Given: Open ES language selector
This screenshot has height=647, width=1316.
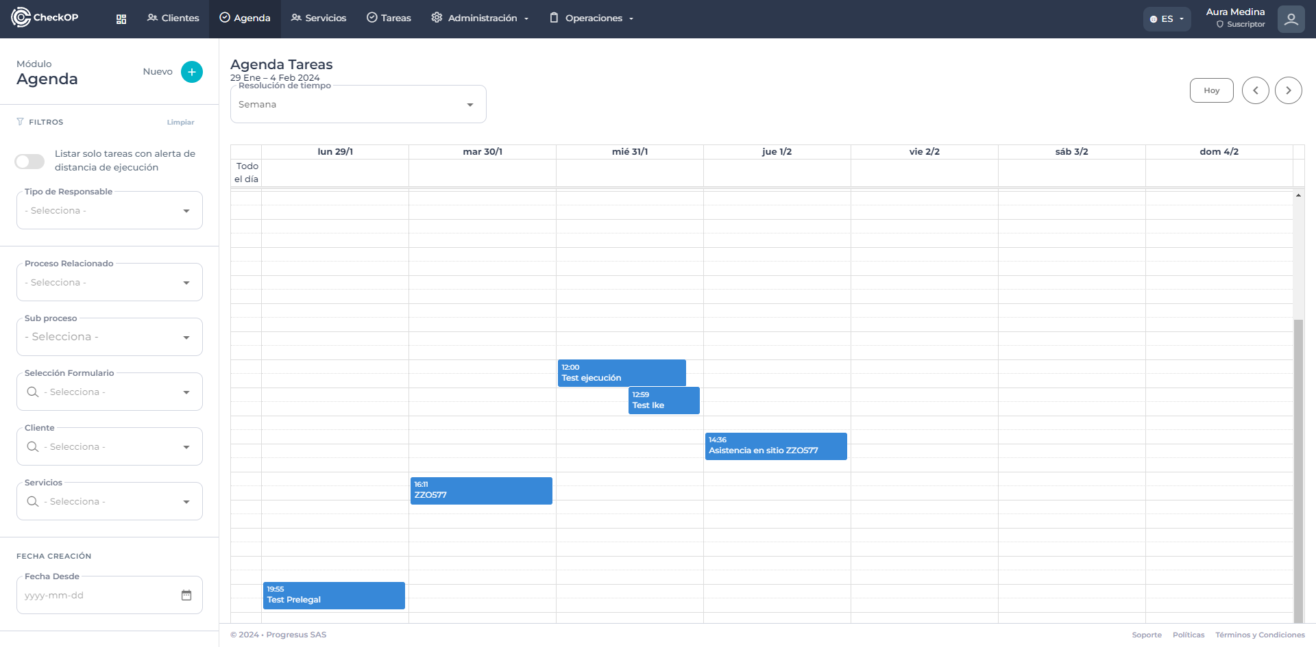Looking at the screenshot, I should [1167, 19].
